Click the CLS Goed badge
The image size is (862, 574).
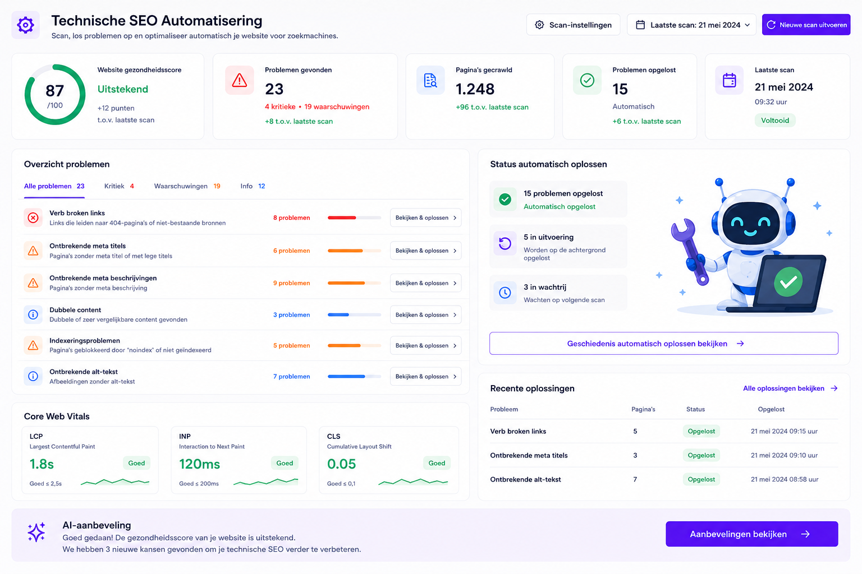pos(437,463)
